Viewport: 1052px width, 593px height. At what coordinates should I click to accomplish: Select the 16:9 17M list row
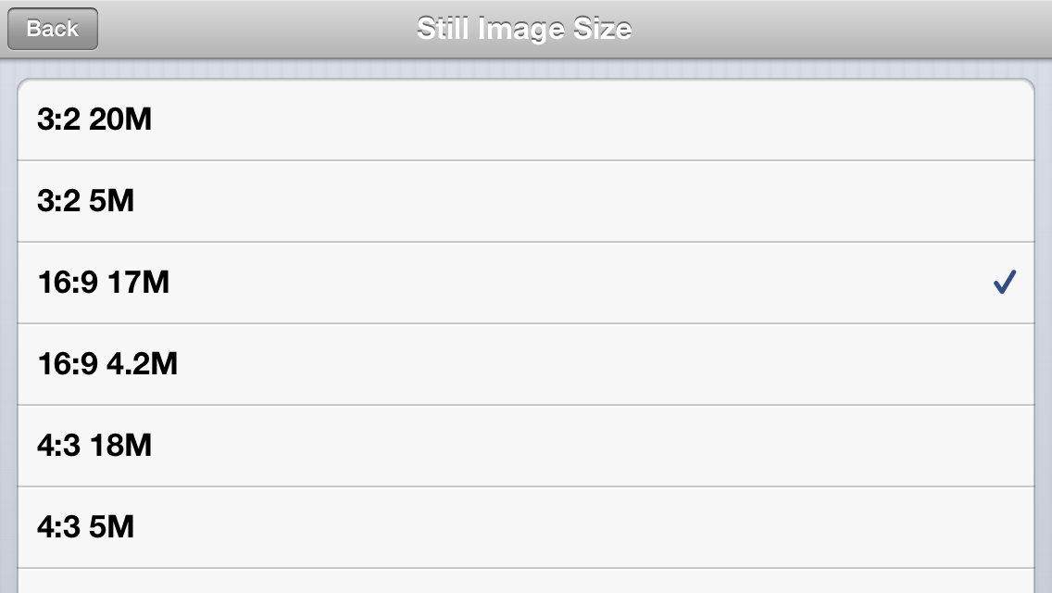click(525, 284)
